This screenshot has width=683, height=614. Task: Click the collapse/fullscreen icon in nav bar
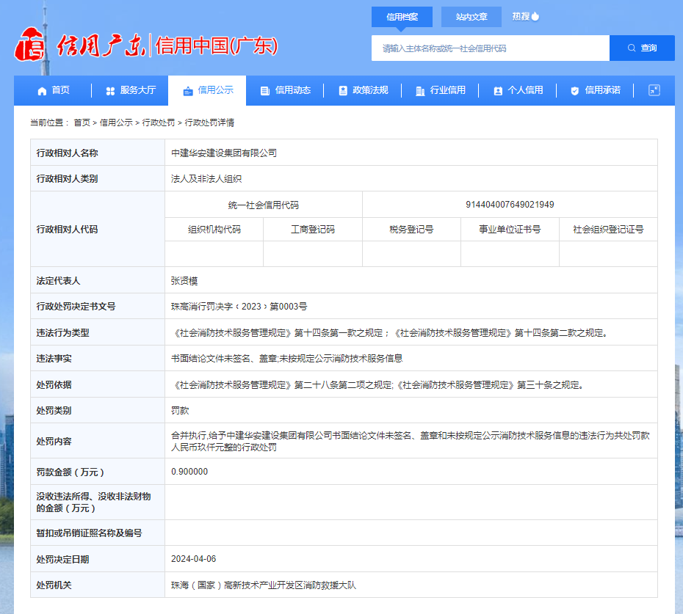654,90
